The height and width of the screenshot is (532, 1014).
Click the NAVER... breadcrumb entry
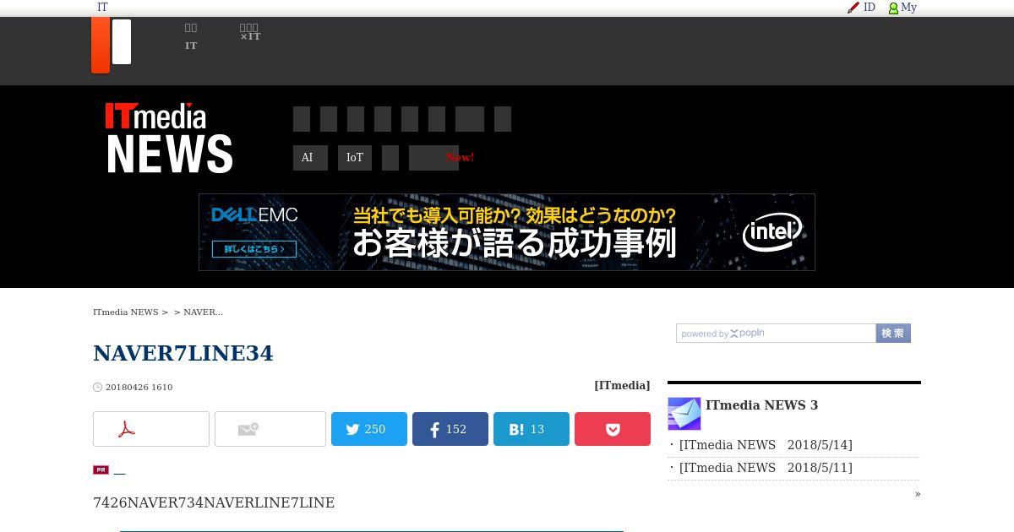click(203, 312)
